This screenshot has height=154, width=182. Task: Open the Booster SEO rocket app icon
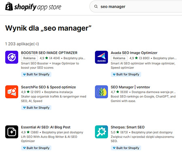[x=12, y=57]
